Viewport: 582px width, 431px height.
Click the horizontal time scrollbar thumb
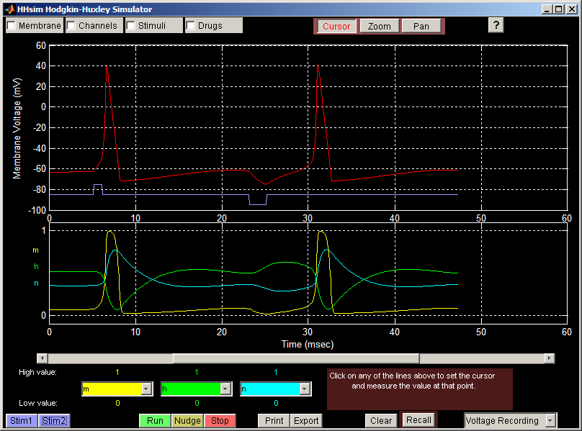click(296, 358)
